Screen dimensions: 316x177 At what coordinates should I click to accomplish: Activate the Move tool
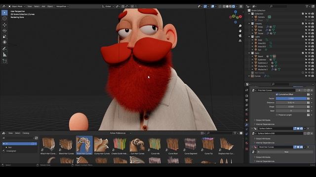4,25
